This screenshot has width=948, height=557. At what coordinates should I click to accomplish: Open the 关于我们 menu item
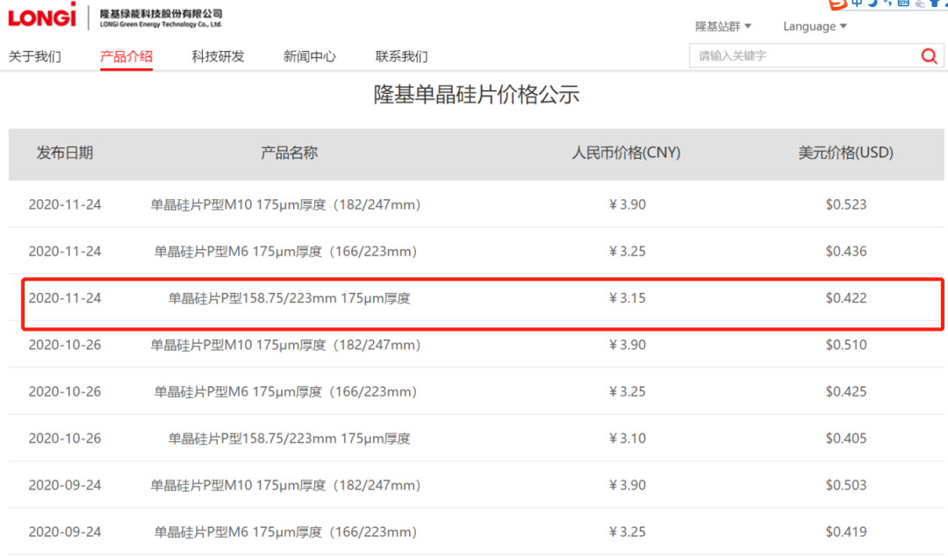click(x=34, y=57)
